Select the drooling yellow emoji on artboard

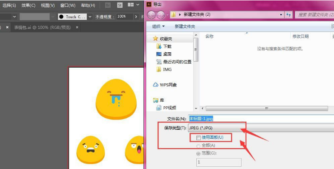tap(116, 99)
